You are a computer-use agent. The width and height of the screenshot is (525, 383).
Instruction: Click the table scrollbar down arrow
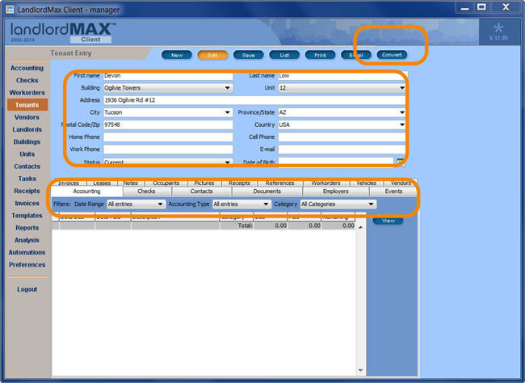pos(360,370)
